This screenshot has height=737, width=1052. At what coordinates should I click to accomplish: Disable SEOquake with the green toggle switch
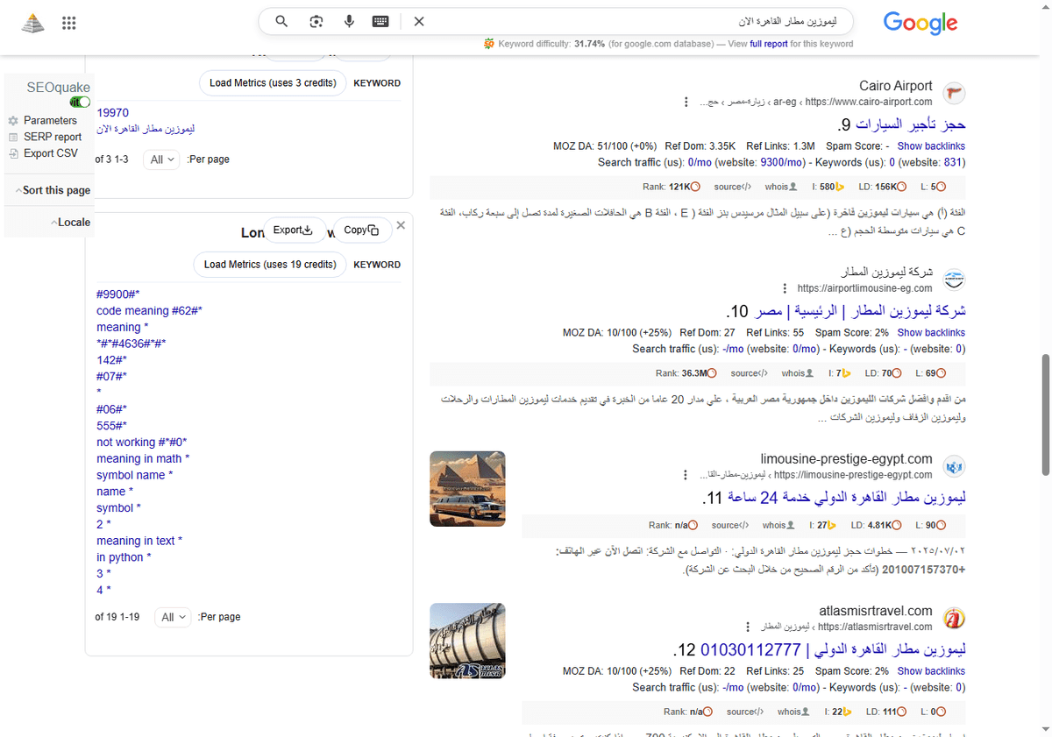coord(80,102)
